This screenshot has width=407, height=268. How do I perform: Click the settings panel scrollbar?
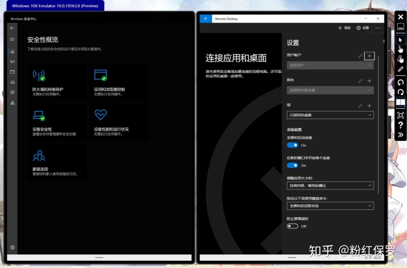pos(378,124)
